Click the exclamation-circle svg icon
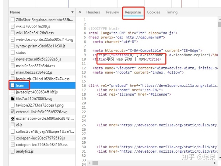This screenshot has width=221, height=166. (x=12, y=118)
